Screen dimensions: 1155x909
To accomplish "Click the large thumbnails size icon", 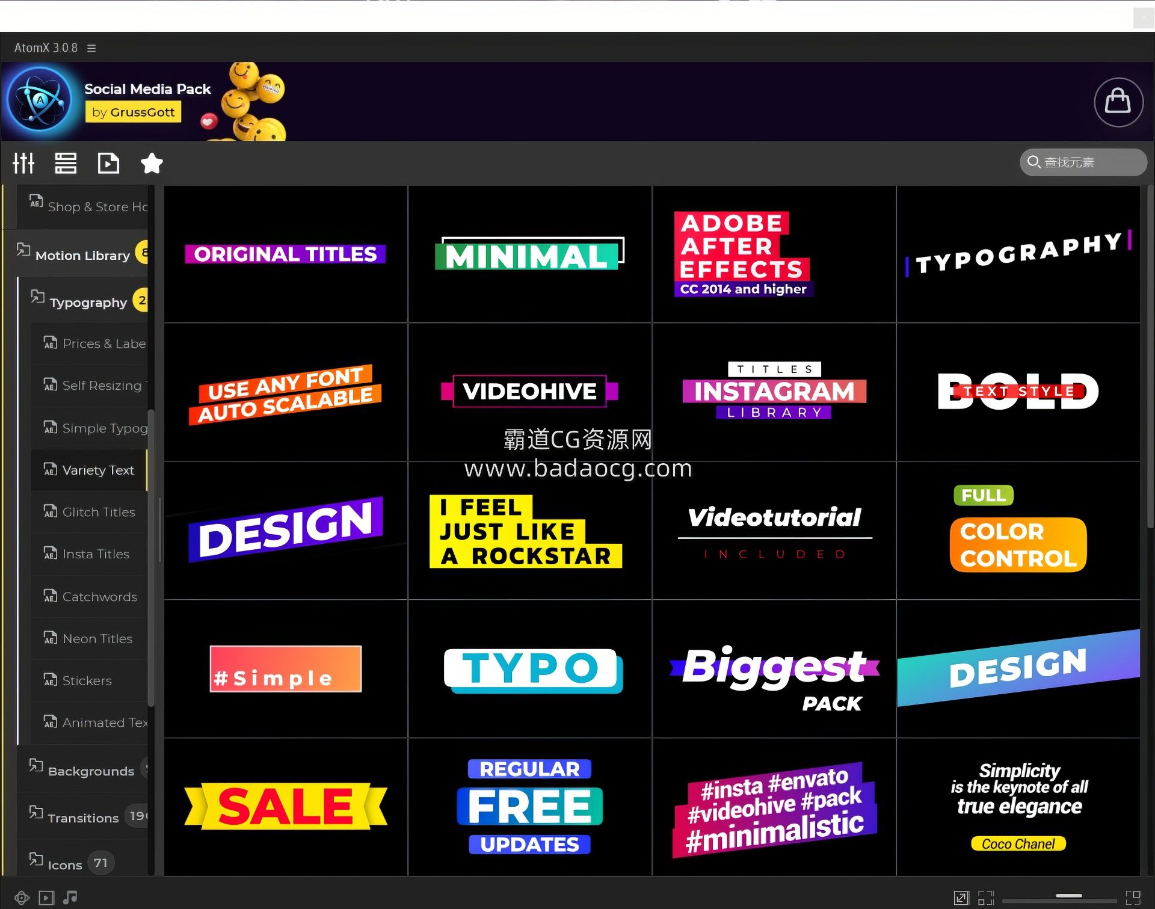I will click(x=1133, y=898).
